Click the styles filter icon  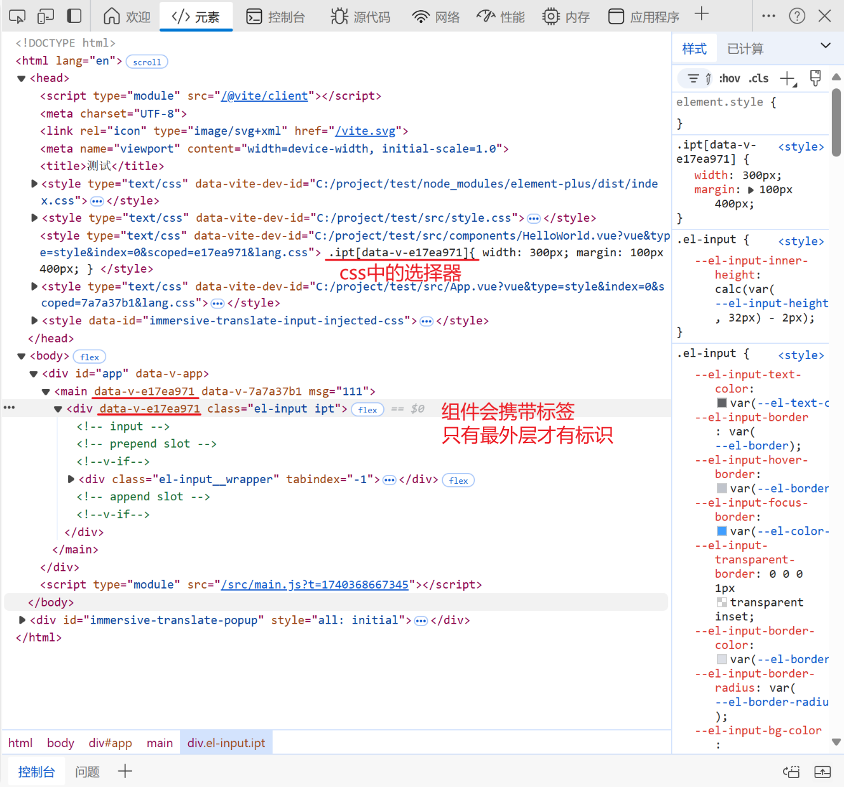pyautogui.click(x=693, y=79)
